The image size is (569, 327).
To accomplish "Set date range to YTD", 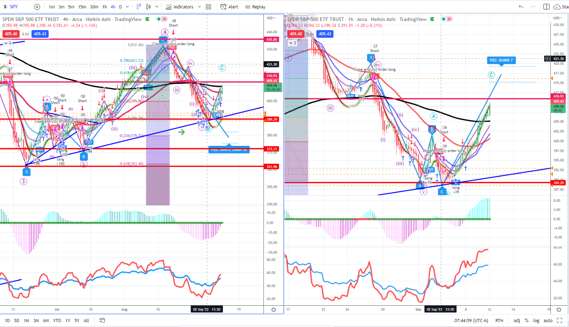I will (x=57, y=320).
